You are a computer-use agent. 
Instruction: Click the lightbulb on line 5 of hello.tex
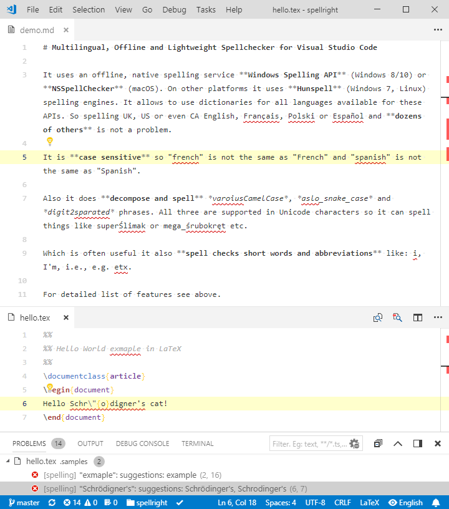50,387
